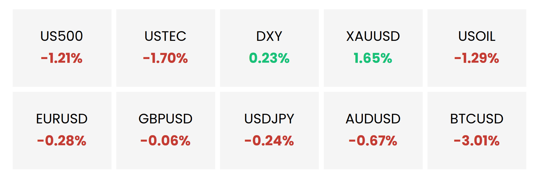The width and height of the screenshot is (539, 171).
Task: Open the EURUSD ticker name
Action: pyautogui.click(x=62, y=119)
